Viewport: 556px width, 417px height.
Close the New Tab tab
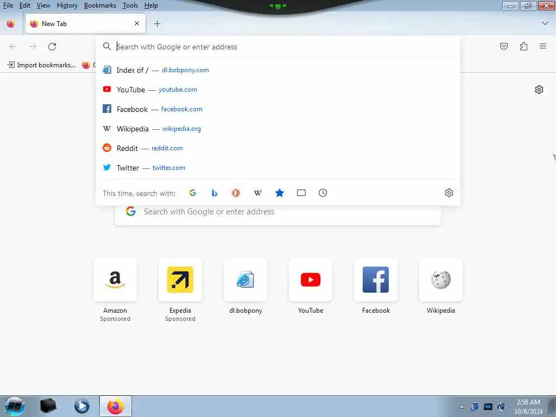(x=137, y=23)
